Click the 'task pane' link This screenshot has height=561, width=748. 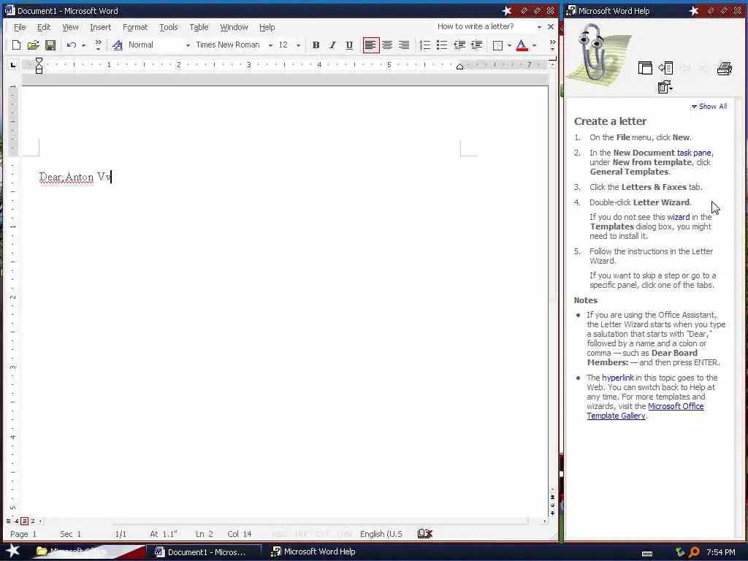click(694, 153)
